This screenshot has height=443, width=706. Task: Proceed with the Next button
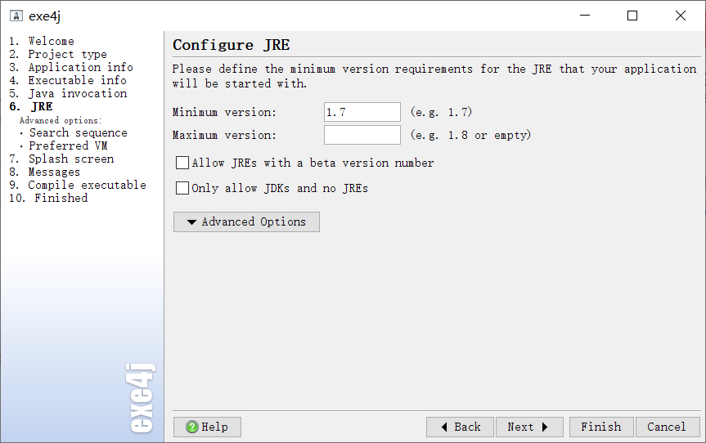pos(529,427)
